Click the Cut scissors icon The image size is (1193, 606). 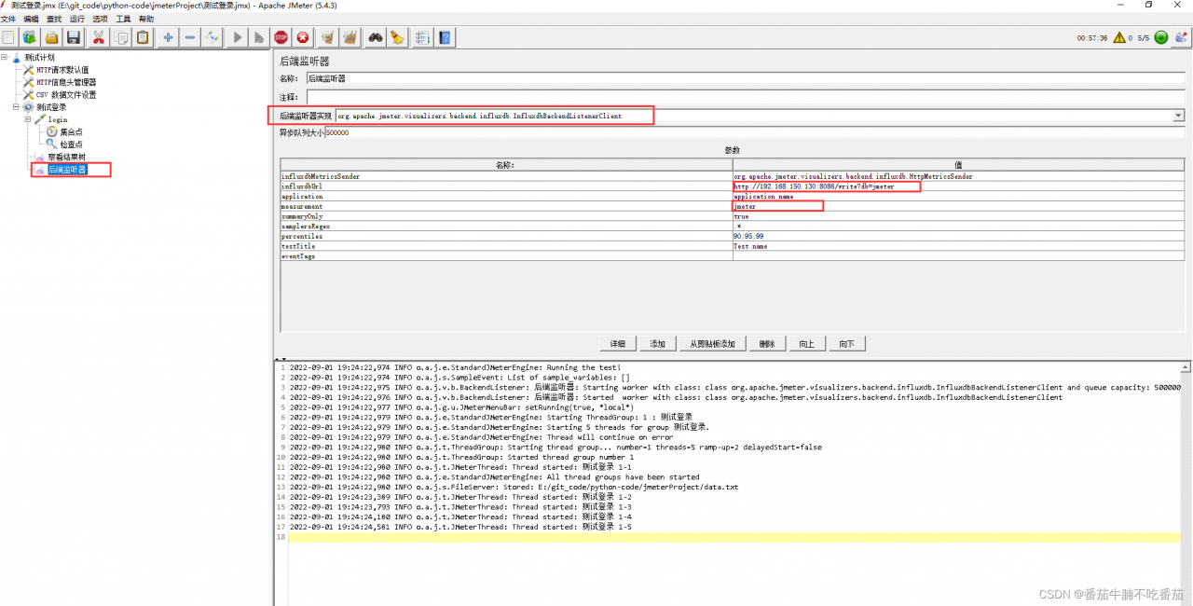[x=98, y=37]
